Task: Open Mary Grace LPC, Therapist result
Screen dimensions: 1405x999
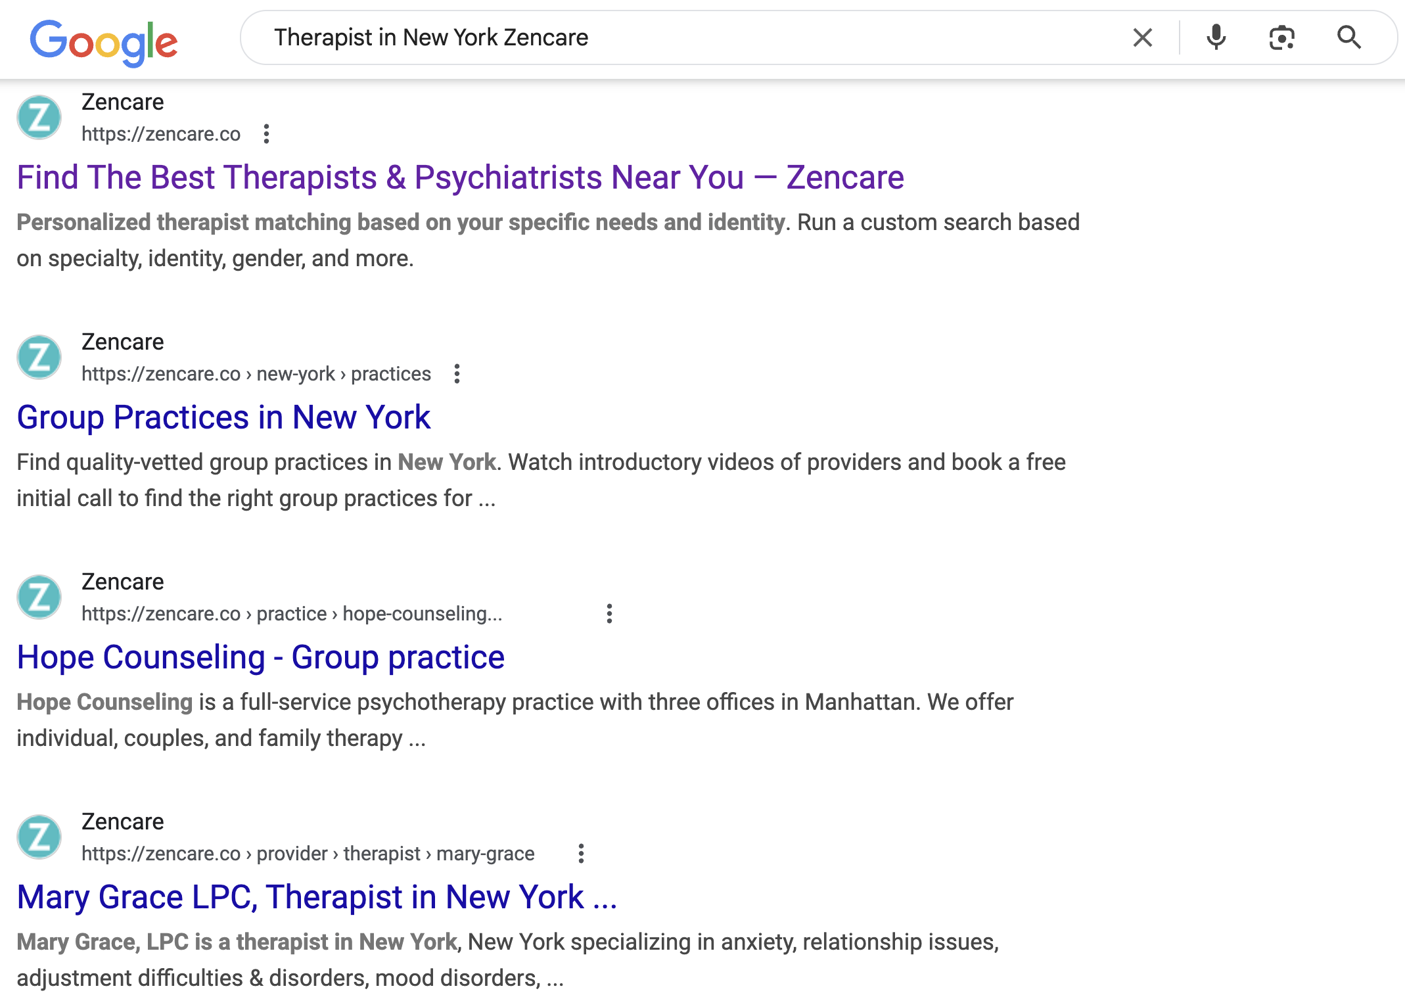Action: point(317,897)
